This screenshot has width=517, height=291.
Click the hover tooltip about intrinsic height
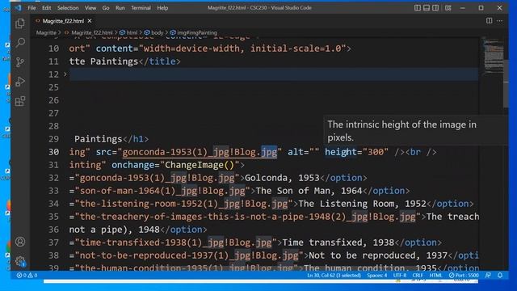[x=415, y=131]
